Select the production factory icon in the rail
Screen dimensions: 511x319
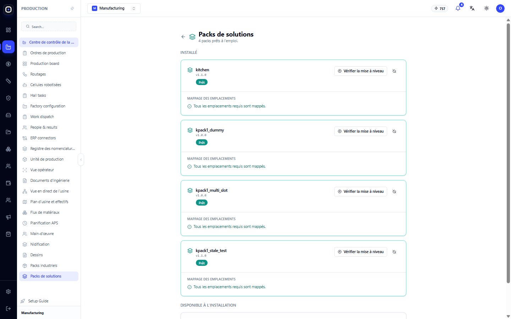click(x=9, y=47)
